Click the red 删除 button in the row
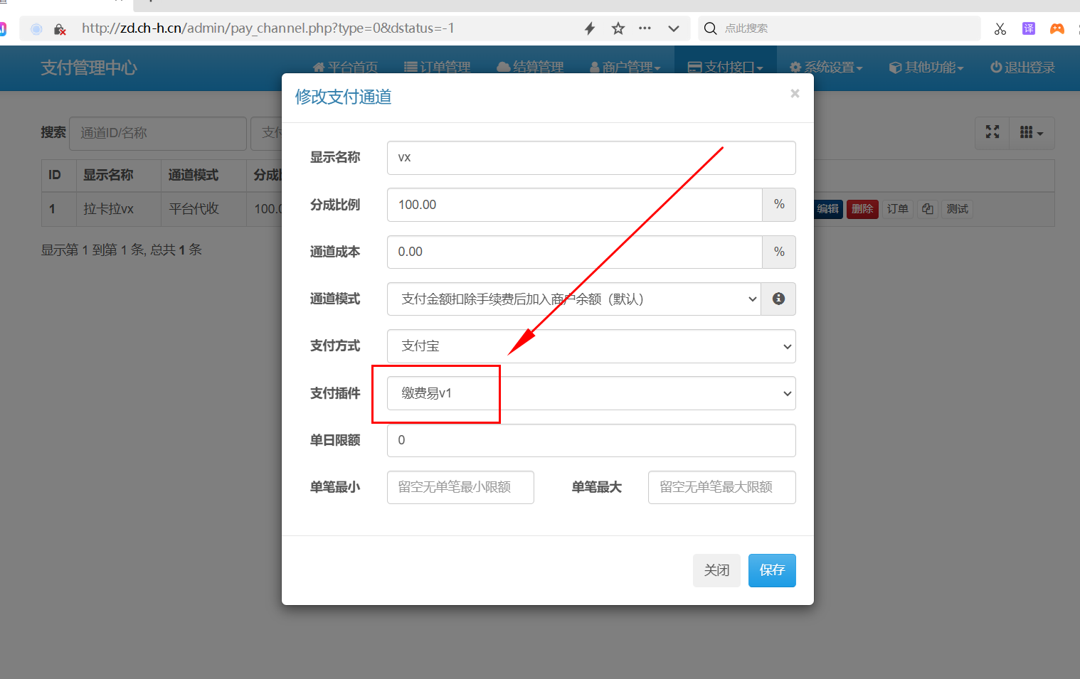1080x679 pixels. pyautogui.click(x=862, y=208)
